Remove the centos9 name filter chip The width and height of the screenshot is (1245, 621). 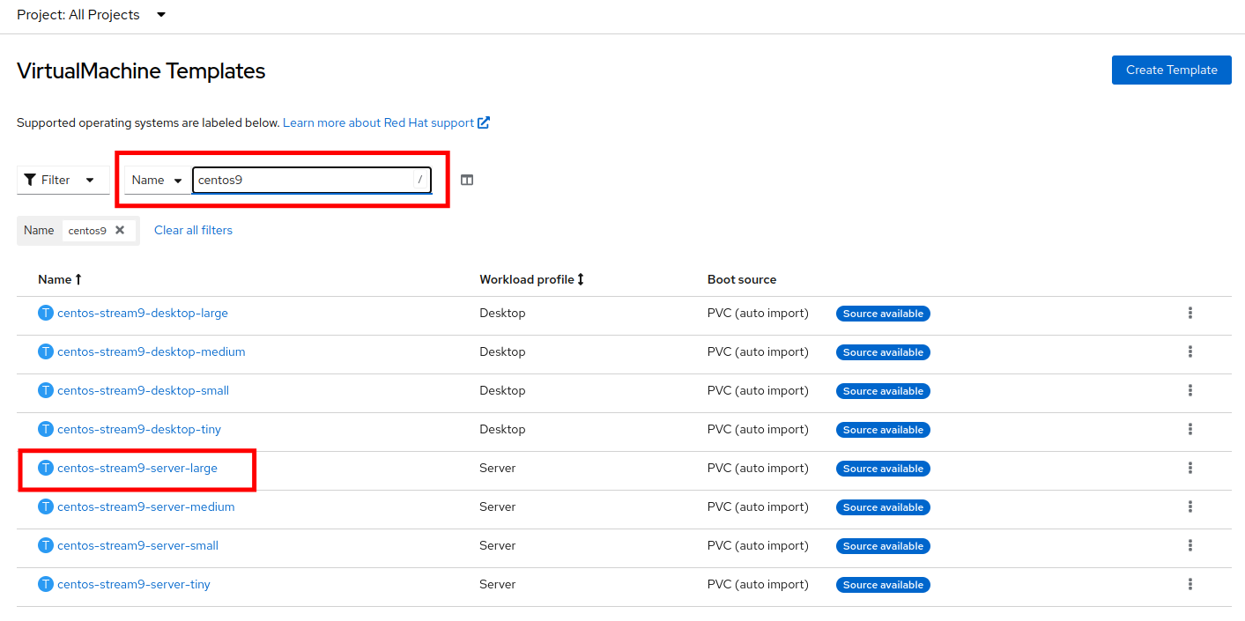[120, 230]
